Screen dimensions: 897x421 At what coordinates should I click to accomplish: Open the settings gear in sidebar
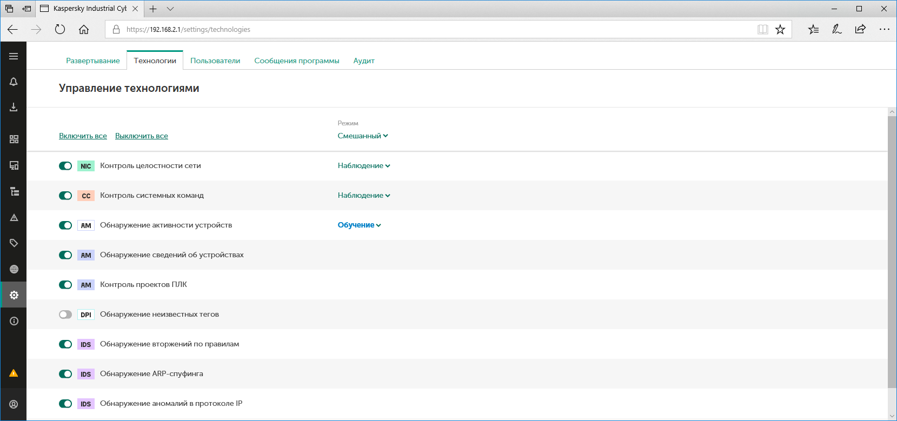point(14,295)
